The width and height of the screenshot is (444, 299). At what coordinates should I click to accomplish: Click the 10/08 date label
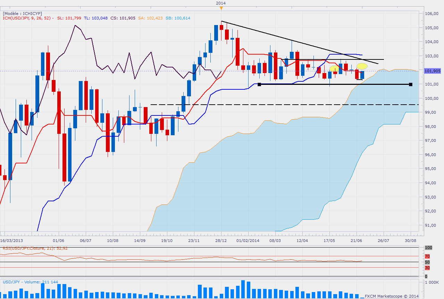pyautogui.click(x=112, y=240)
